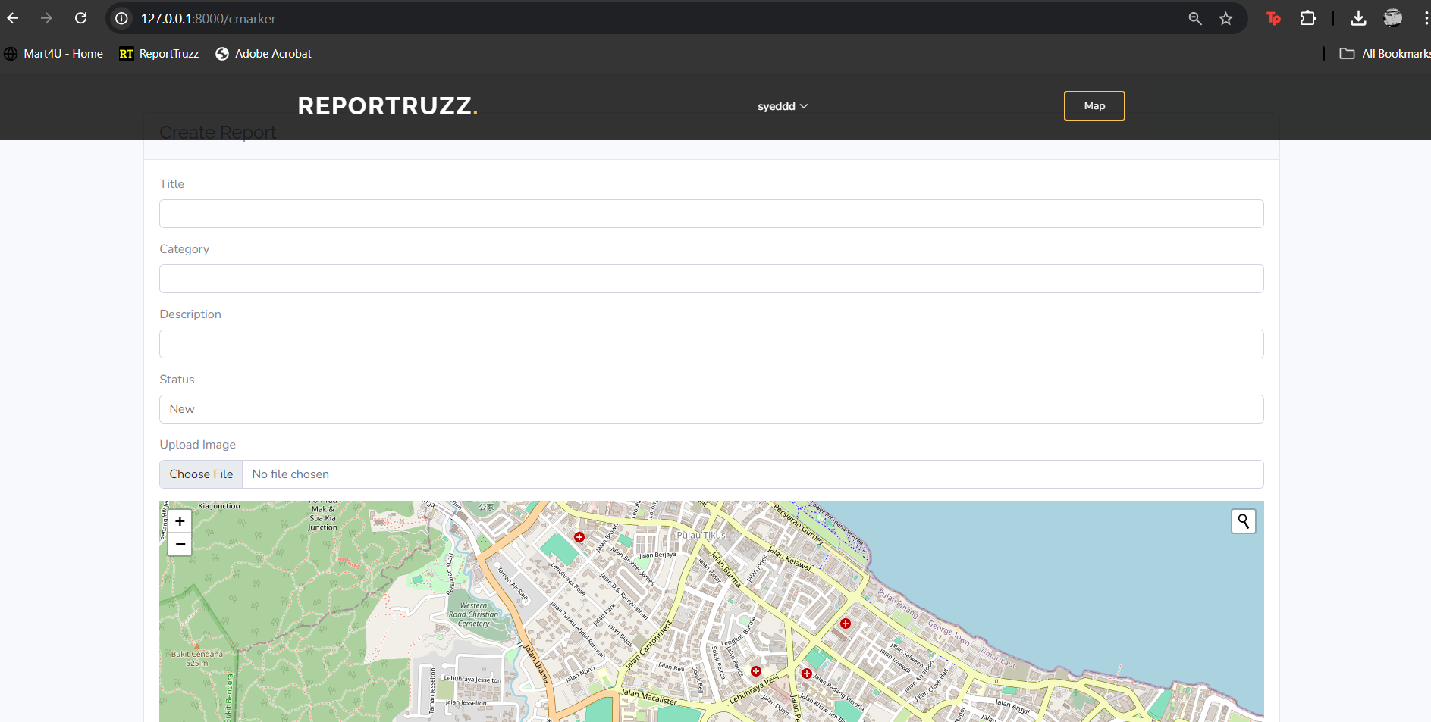View site information icon beside URL
Viewport: 1431px width, 722px height.
pyautogui.click(x=121, y=18)
